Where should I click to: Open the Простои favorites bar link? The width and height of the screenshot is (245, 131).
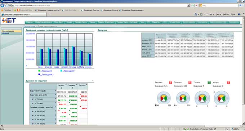coord(90,10)
